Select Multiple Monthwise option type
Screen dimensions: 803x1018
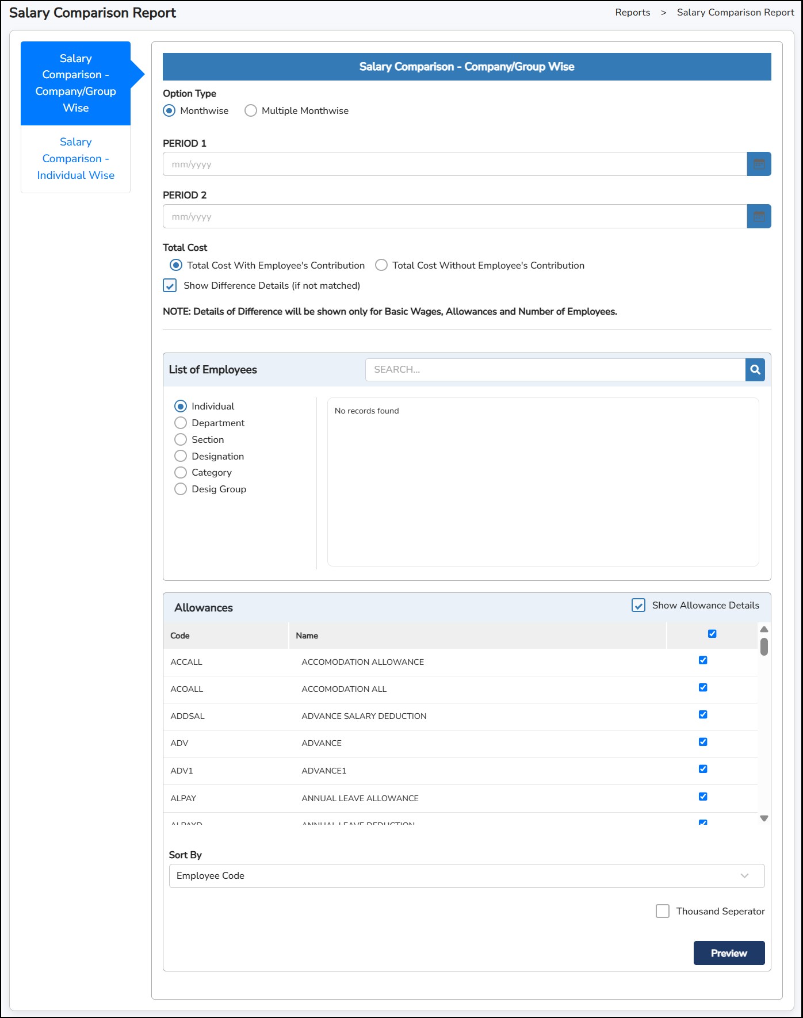coord(251,111)
